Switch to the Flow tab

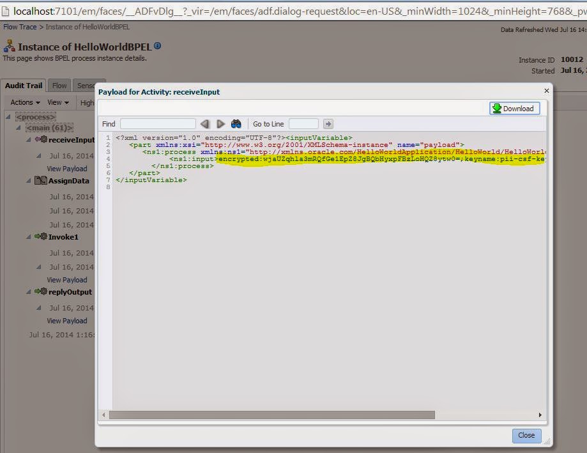59,84
